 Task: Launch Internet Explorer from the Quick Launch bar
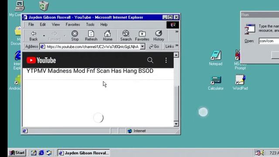41,153
